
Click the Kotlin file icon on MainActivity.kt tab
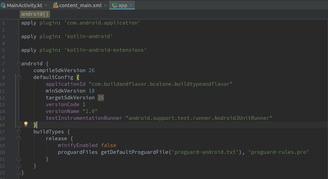click(x=3, y=5)
